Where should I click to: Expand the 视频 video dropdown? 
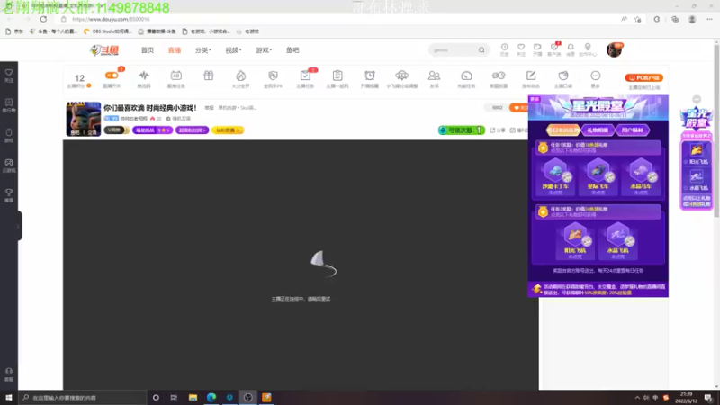[233, 50]
